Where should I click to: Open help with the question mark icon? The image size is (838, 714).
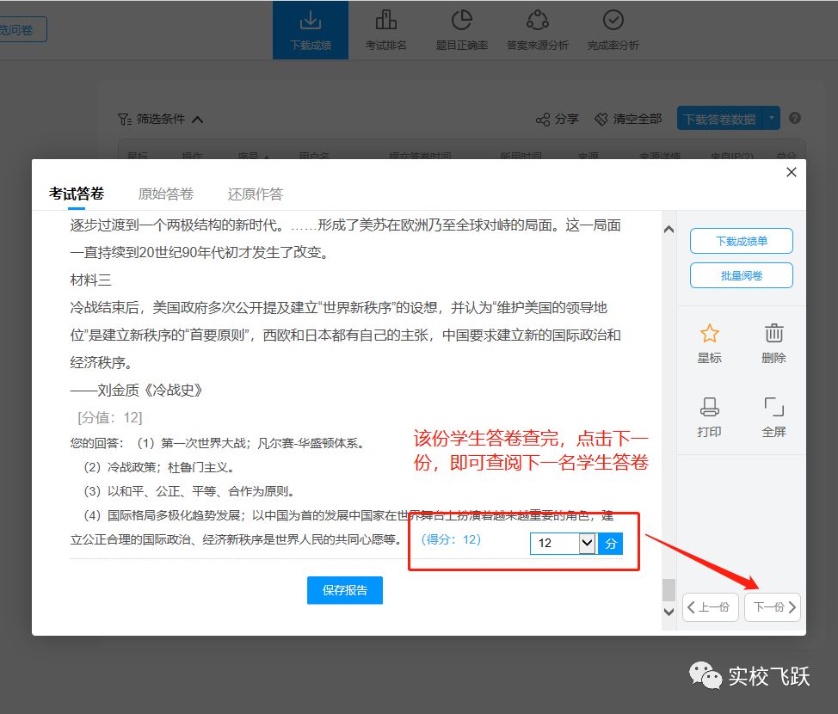pyautogui.click(x=793, y=119)
